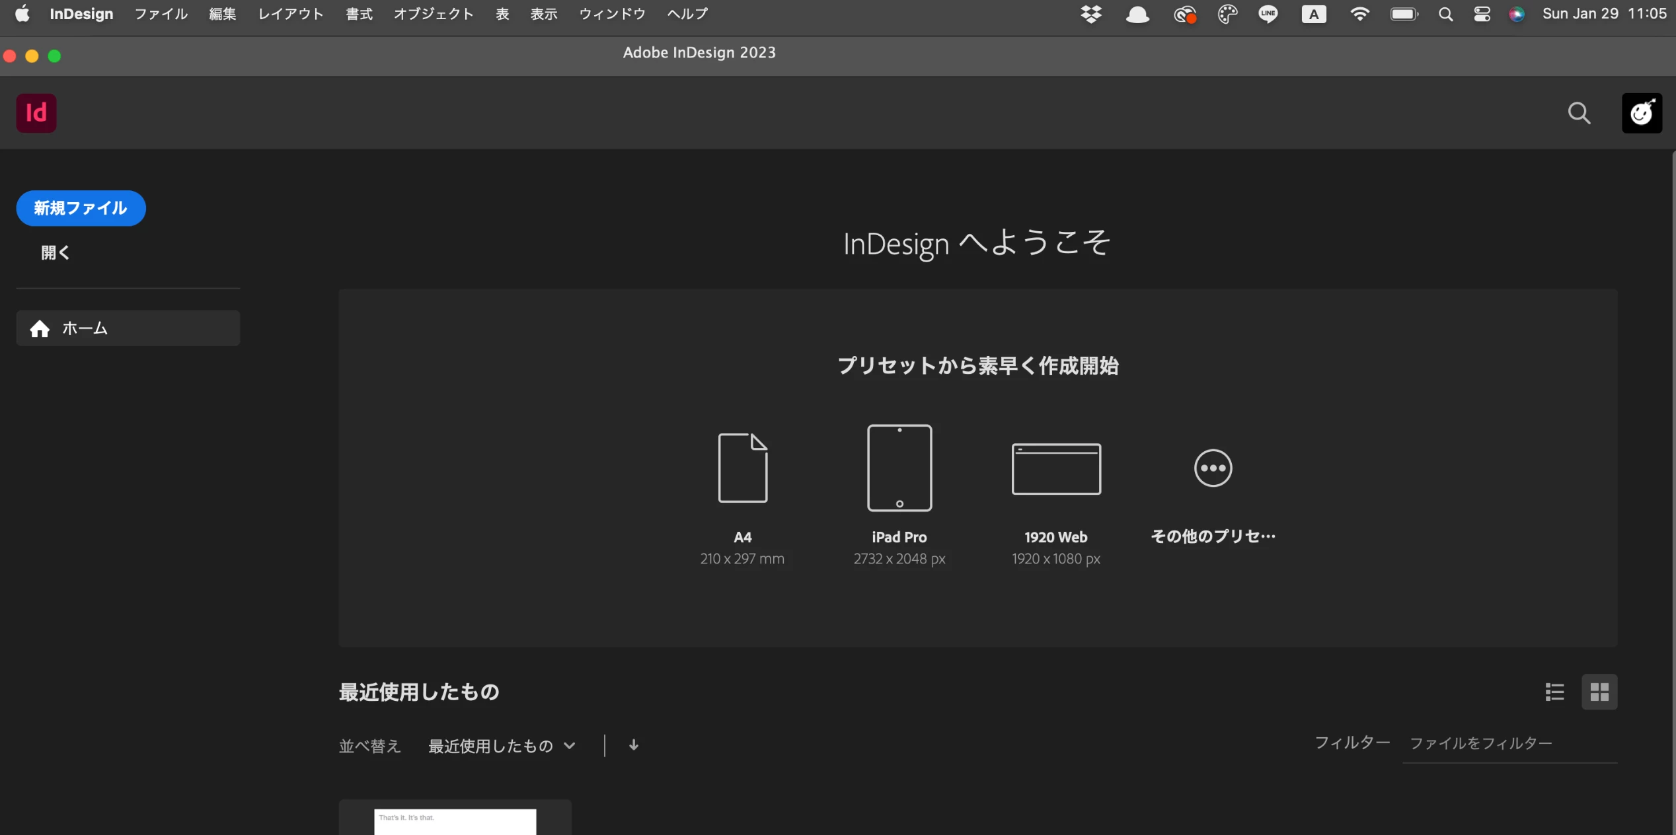Click the 新規ファイル button
The width and height of the screenshot is (1676, 835).
point(81,208)
